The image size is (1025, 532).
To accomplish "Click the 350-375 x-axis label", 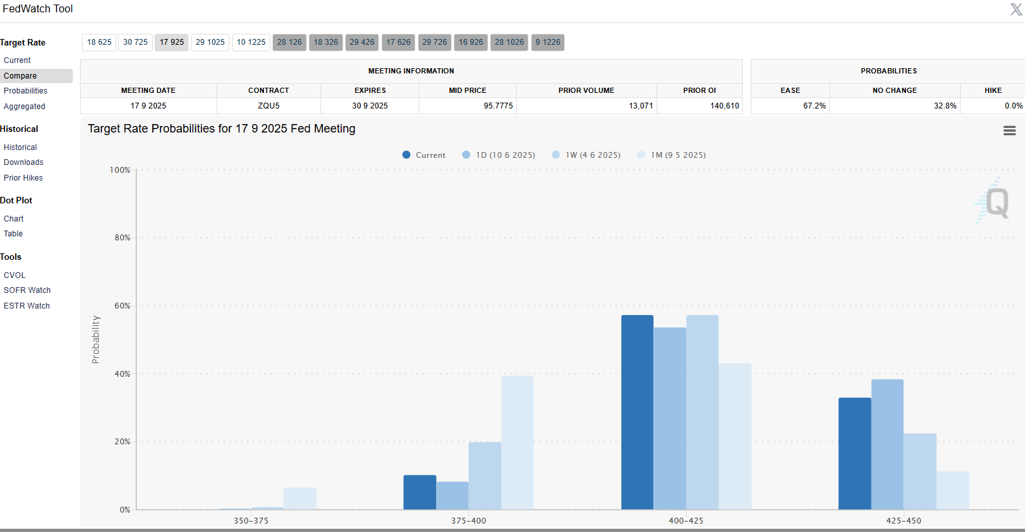I will (251, 521).
